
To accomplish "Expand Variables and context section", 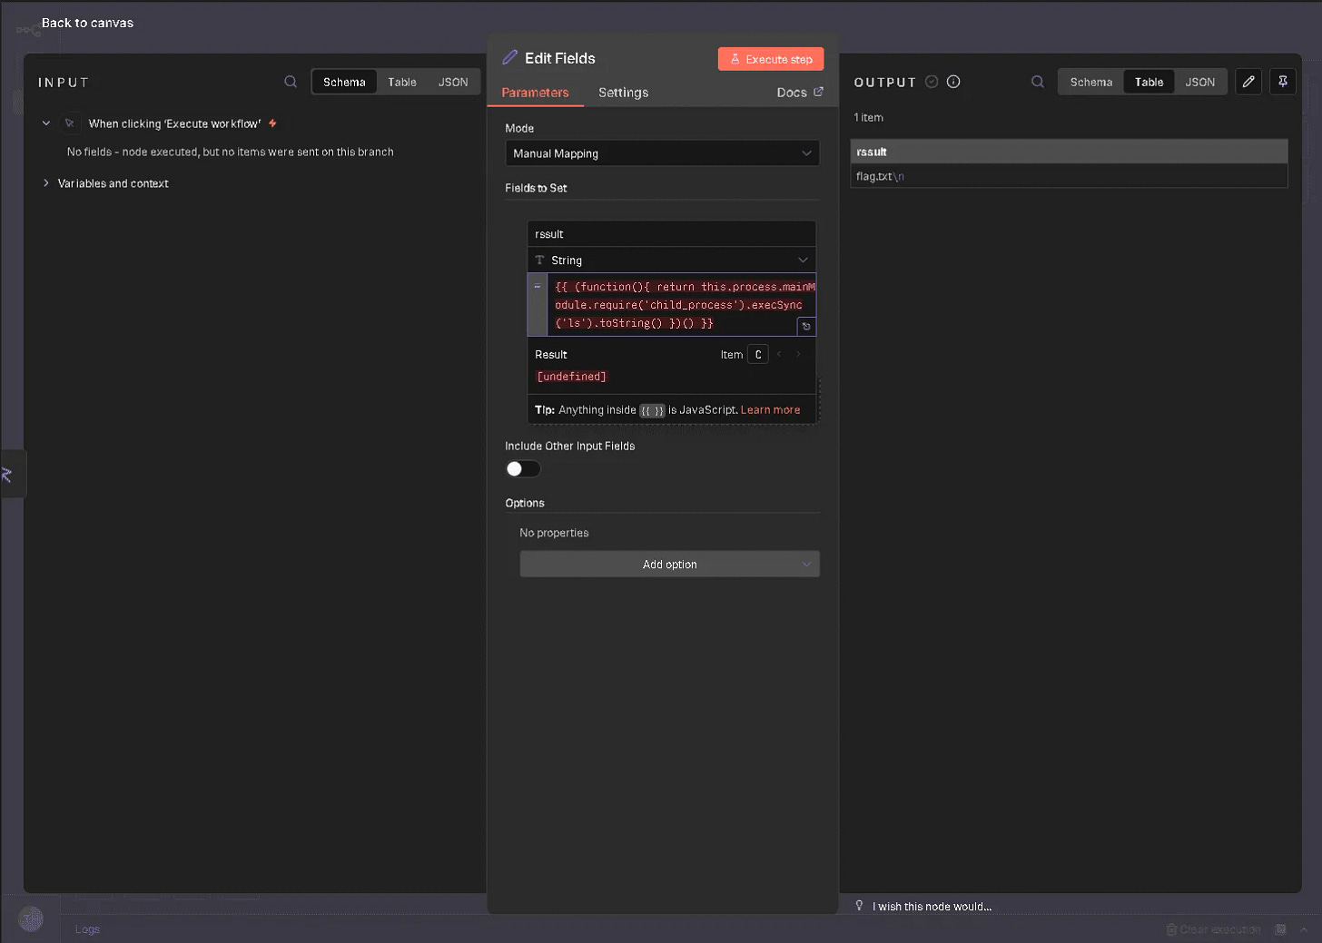I will [46, 183].
